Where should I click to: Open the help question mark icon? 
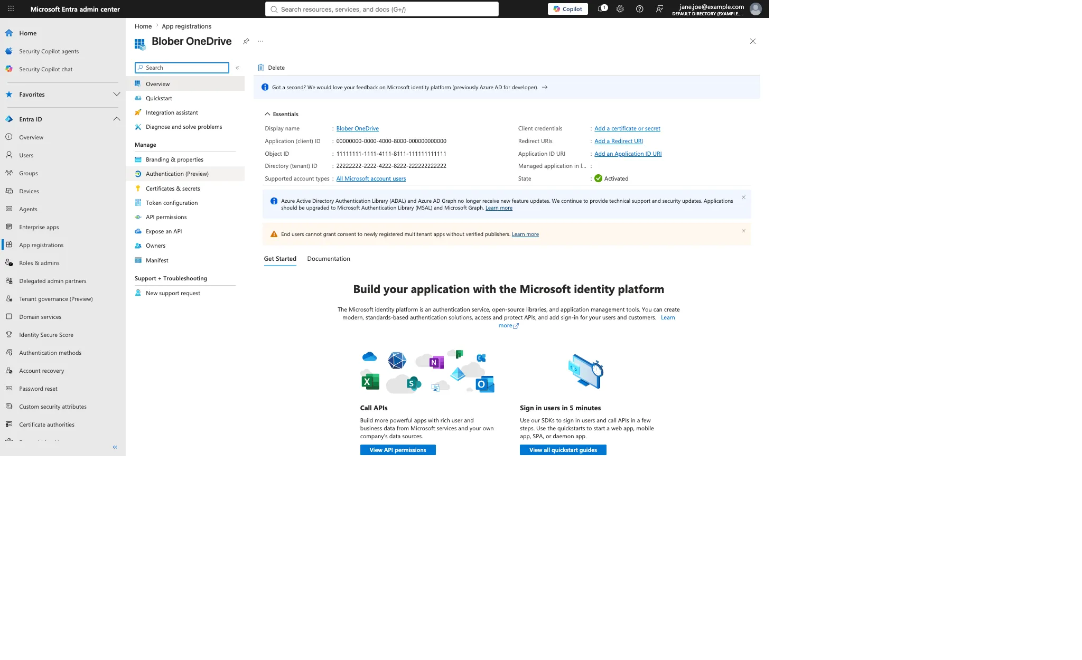[x=640, y=9]
